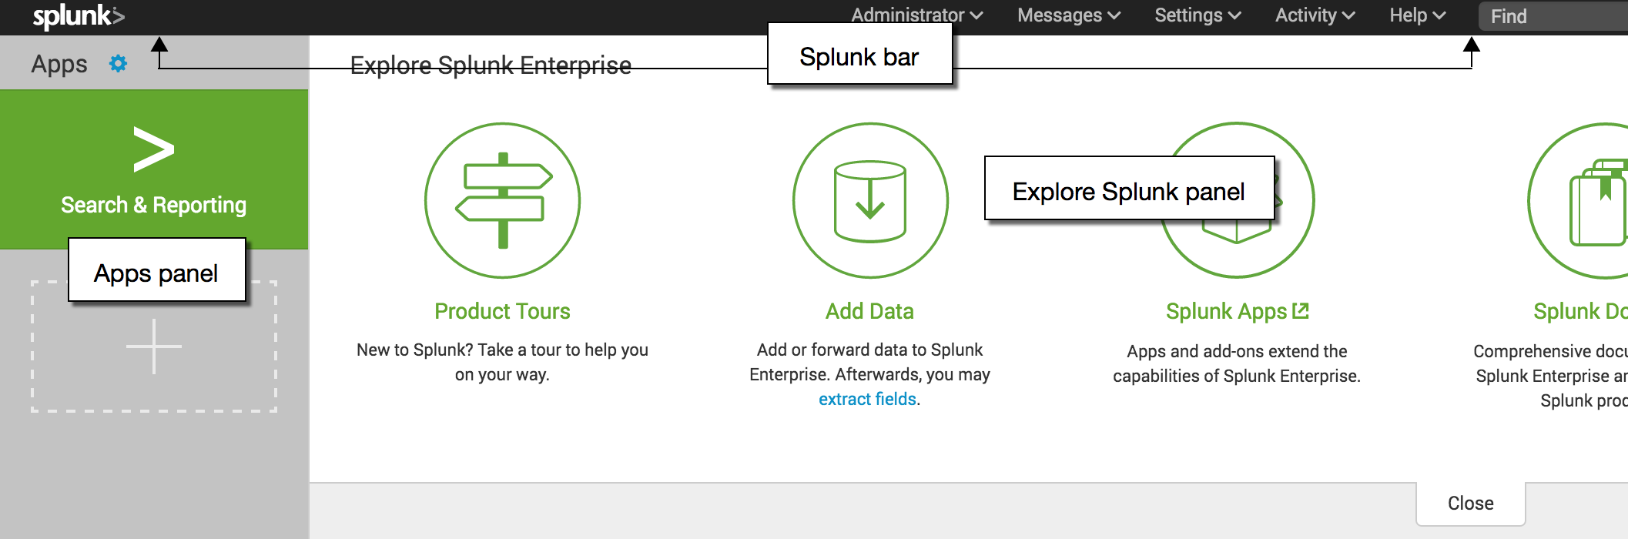The image size is (1628, 539).
Task: Click the Product Tours signpost icon
Action: pyautogui.click(x=503, y=200)
